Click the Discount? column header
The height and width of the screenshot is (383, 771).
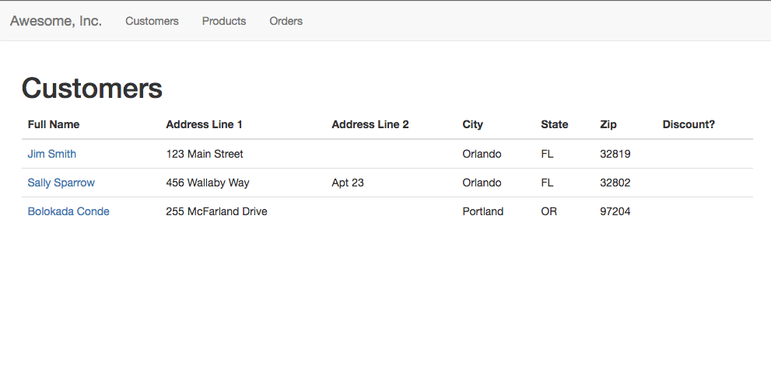coord(689,125)
